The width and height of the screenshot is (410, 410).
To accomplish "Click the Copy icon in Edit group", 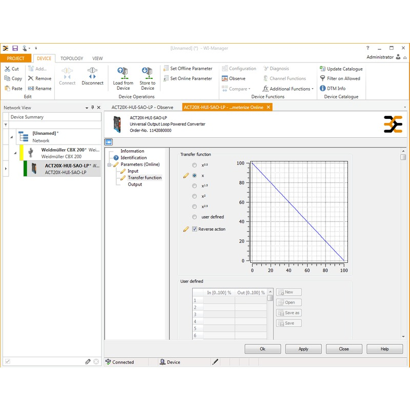I will [7, 78].
